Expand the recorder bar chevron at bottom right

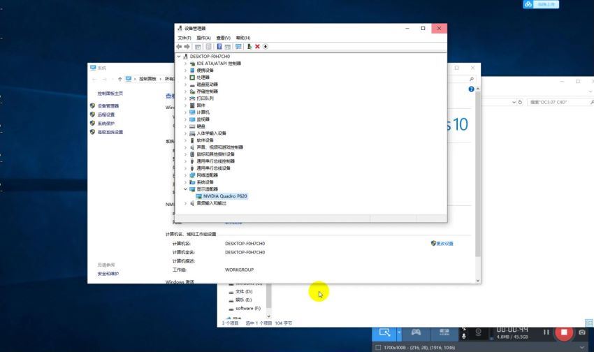(582, 347)
